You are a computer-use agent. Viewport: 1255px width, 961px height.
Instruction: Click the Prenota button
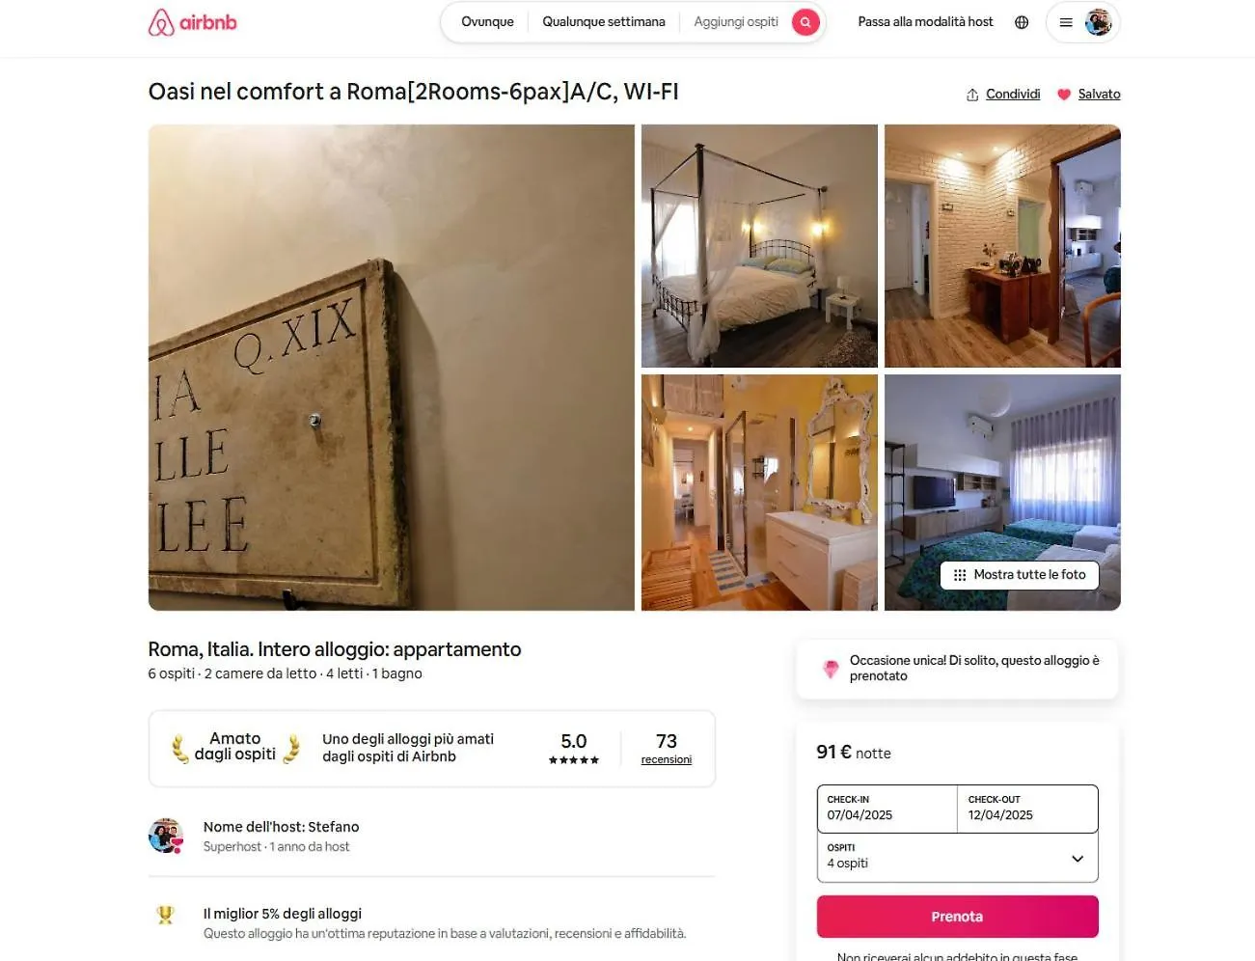point(958,917)
